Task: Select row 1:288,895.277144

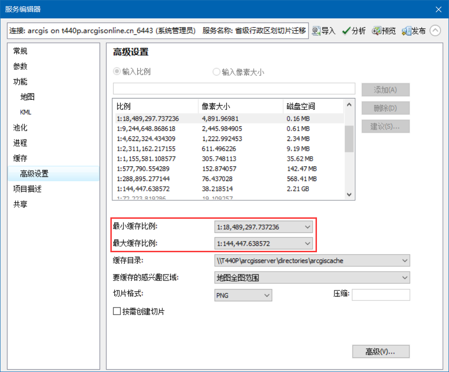Action: coord(230,179)
